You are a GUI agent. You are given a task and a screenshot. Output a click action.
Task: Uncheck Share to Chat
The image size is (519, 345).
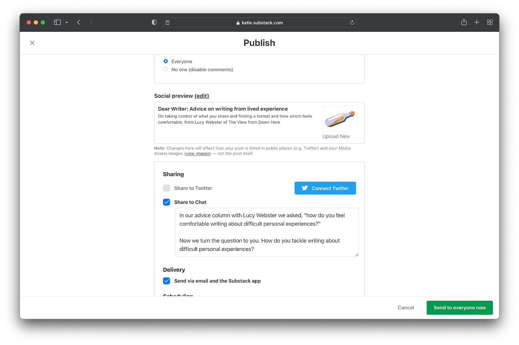(166, 202)
